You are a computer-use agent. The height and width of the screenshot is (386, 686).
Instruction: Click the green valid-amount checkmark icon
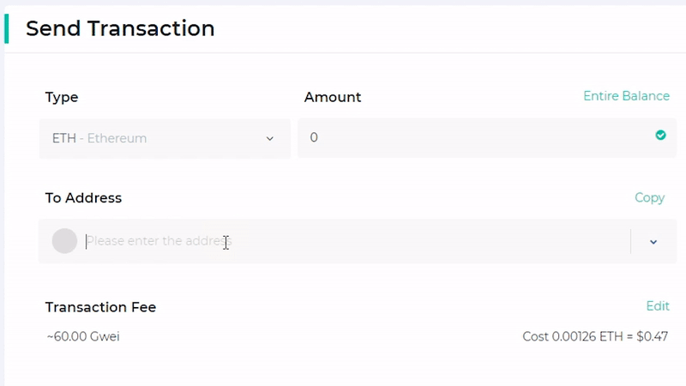[660, 136]
